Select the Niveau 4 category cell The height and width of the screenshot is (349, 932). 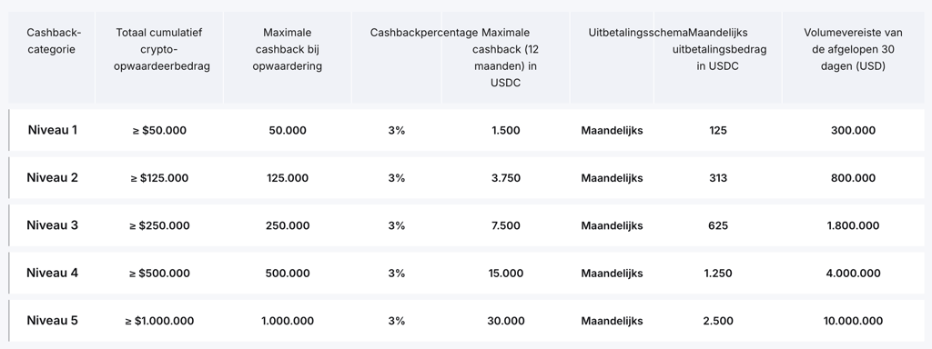click(52, 273)
